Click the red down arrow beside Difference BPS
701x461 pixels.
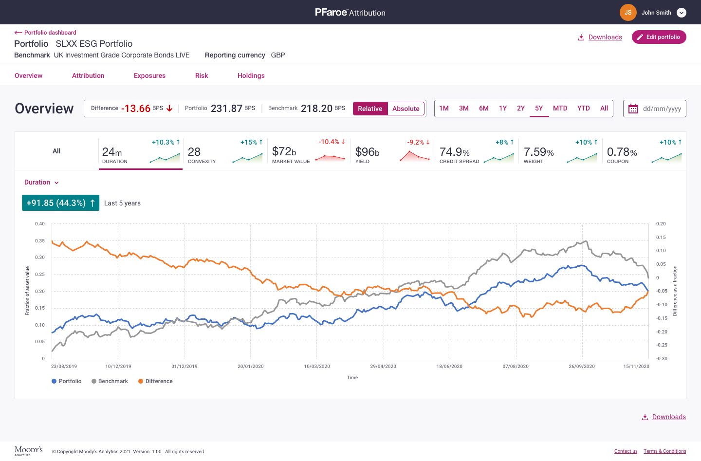coord(169,108)
